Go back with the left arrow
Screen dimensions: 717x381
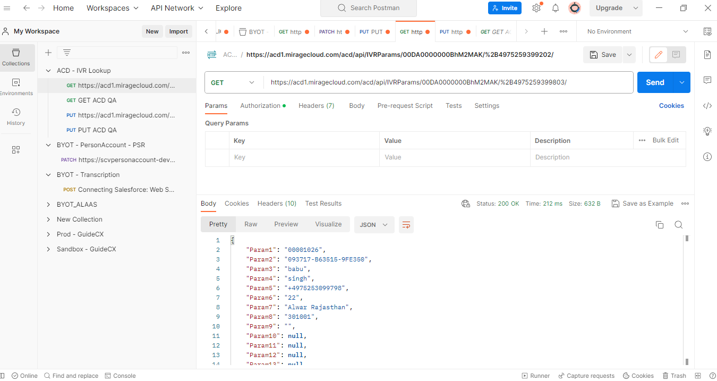[26, 8]
